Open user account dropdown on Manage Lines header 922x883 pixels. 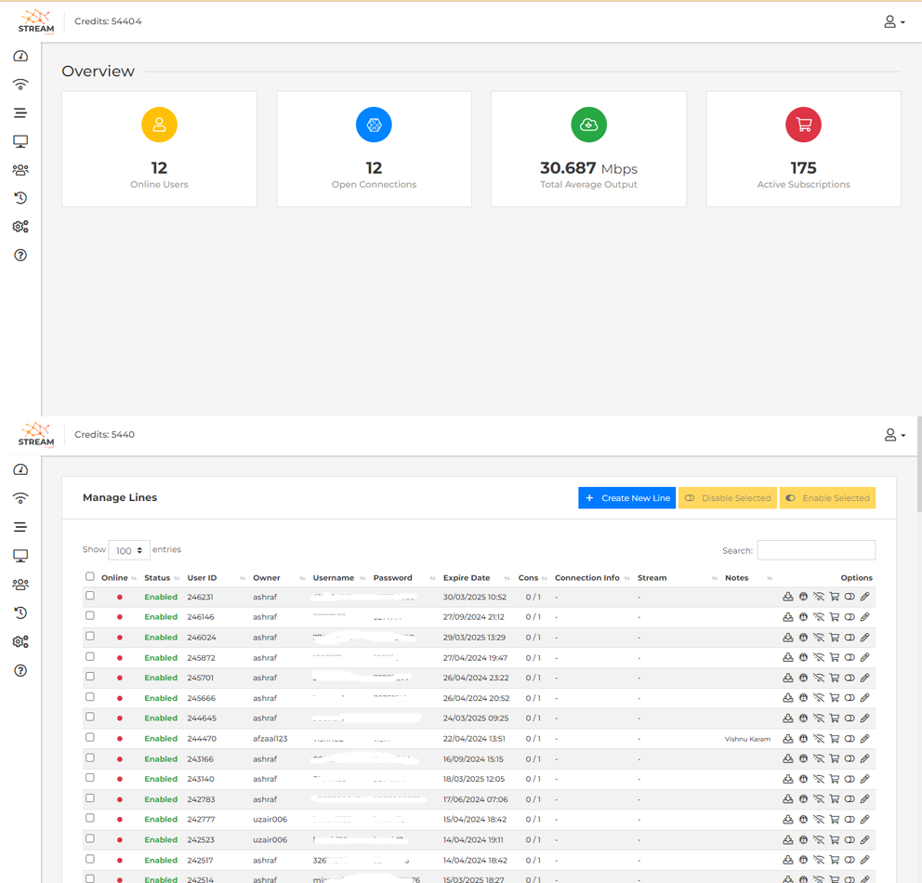894,435
